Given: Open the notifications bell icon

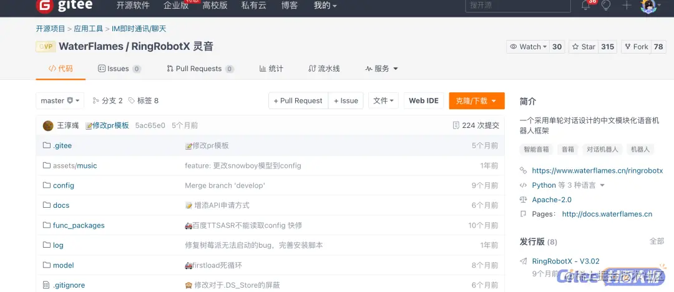Looking at the screenshot, I should point(585,5).
